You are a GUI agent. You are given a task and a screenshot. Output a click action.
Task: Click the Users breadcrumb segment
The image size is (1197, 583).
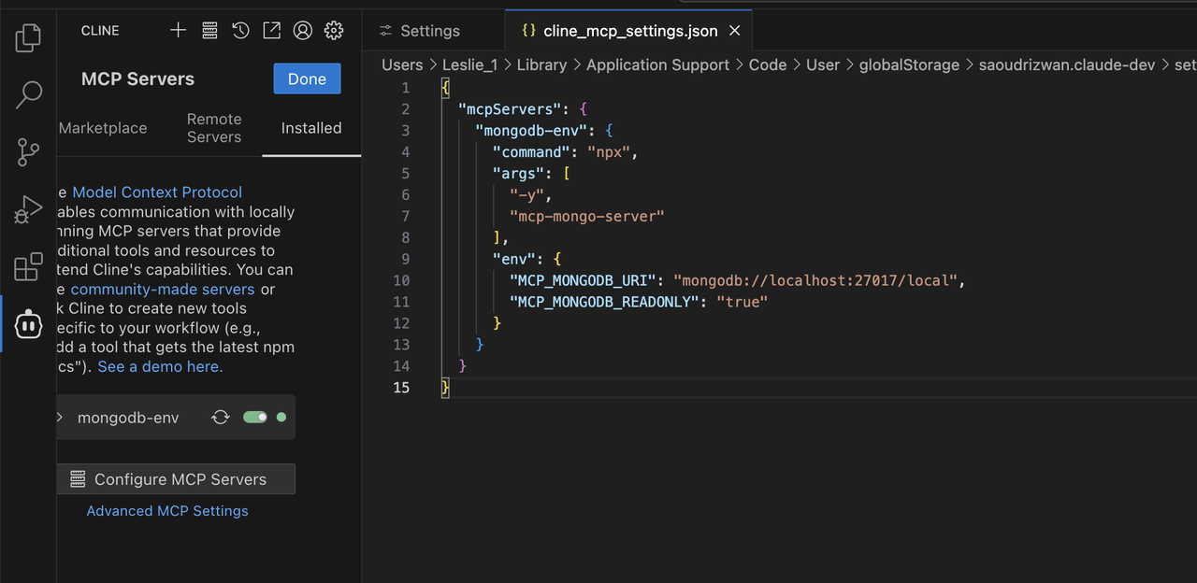pos(402,64)
